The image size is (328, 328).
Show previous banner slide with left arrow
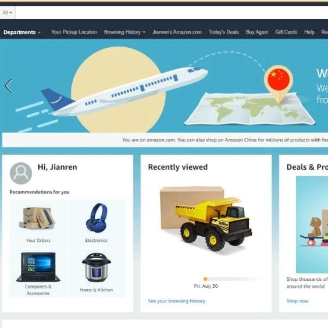point(9,85)
